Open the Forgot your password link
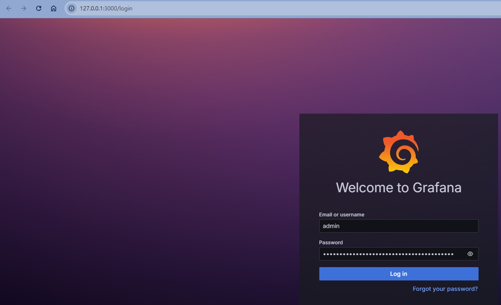Viewport: 501px width, 305px height. 445,288
